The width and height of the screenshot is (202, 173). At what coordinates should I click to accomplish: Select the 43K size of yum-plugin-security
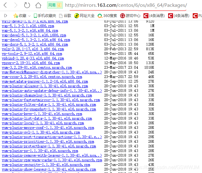pos(151,165)
